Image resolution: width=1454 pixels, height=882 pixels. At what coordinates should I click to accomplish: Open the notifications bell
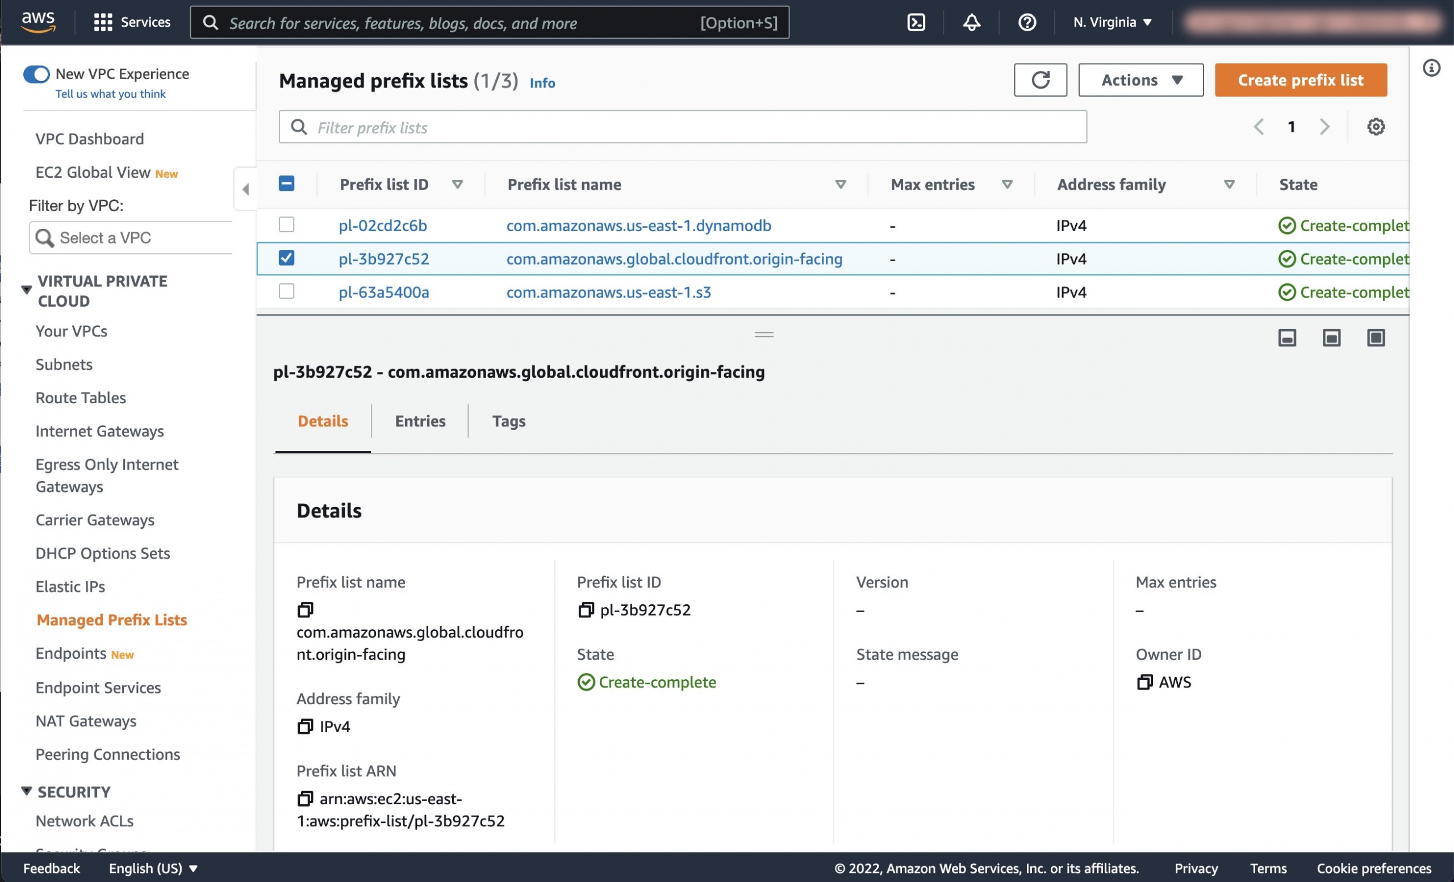click(x=971, y=22)
